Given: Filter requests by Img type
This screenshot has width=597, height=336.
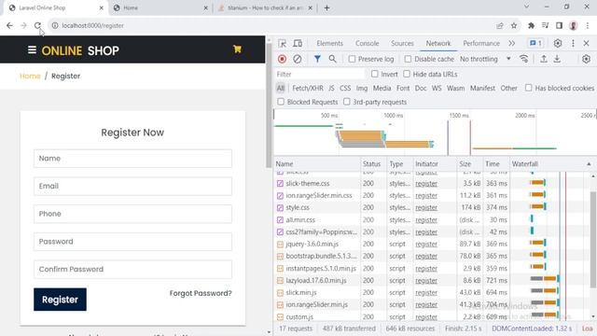Looking at the screenshot, I should point(362,88).
